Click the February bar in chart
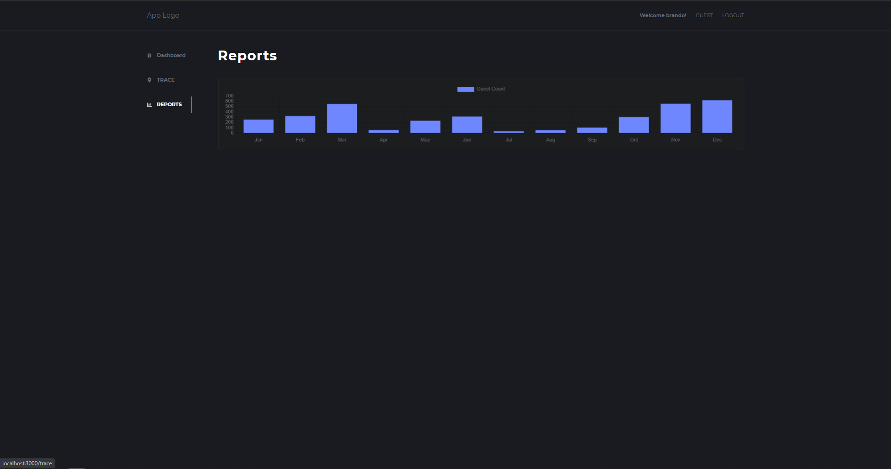The height and width of the screenshot is (469, 891). (300, 124)
